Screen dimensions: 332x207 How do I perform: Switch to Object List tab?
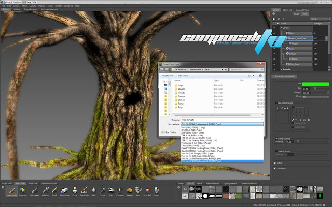(287, 10)
